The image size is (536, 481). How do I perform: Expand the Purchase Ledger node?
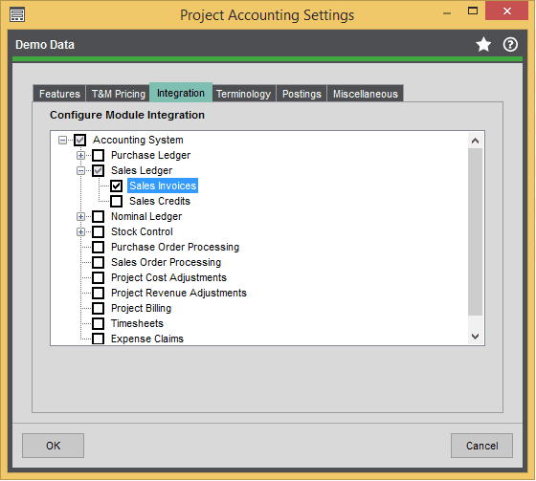[x=80, y=156]
